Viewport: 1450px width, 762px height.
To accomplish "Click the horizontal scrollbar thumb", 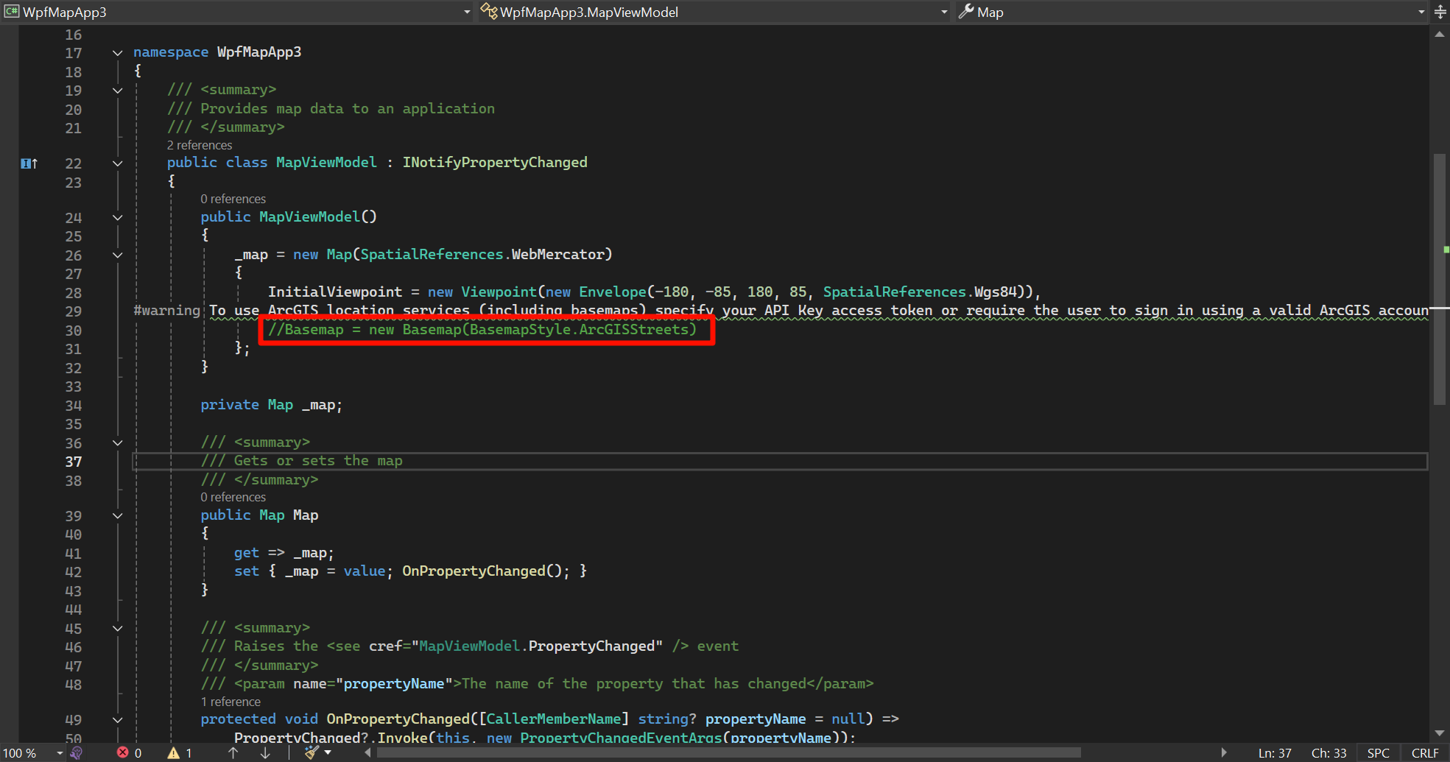I will pos(728,752).
